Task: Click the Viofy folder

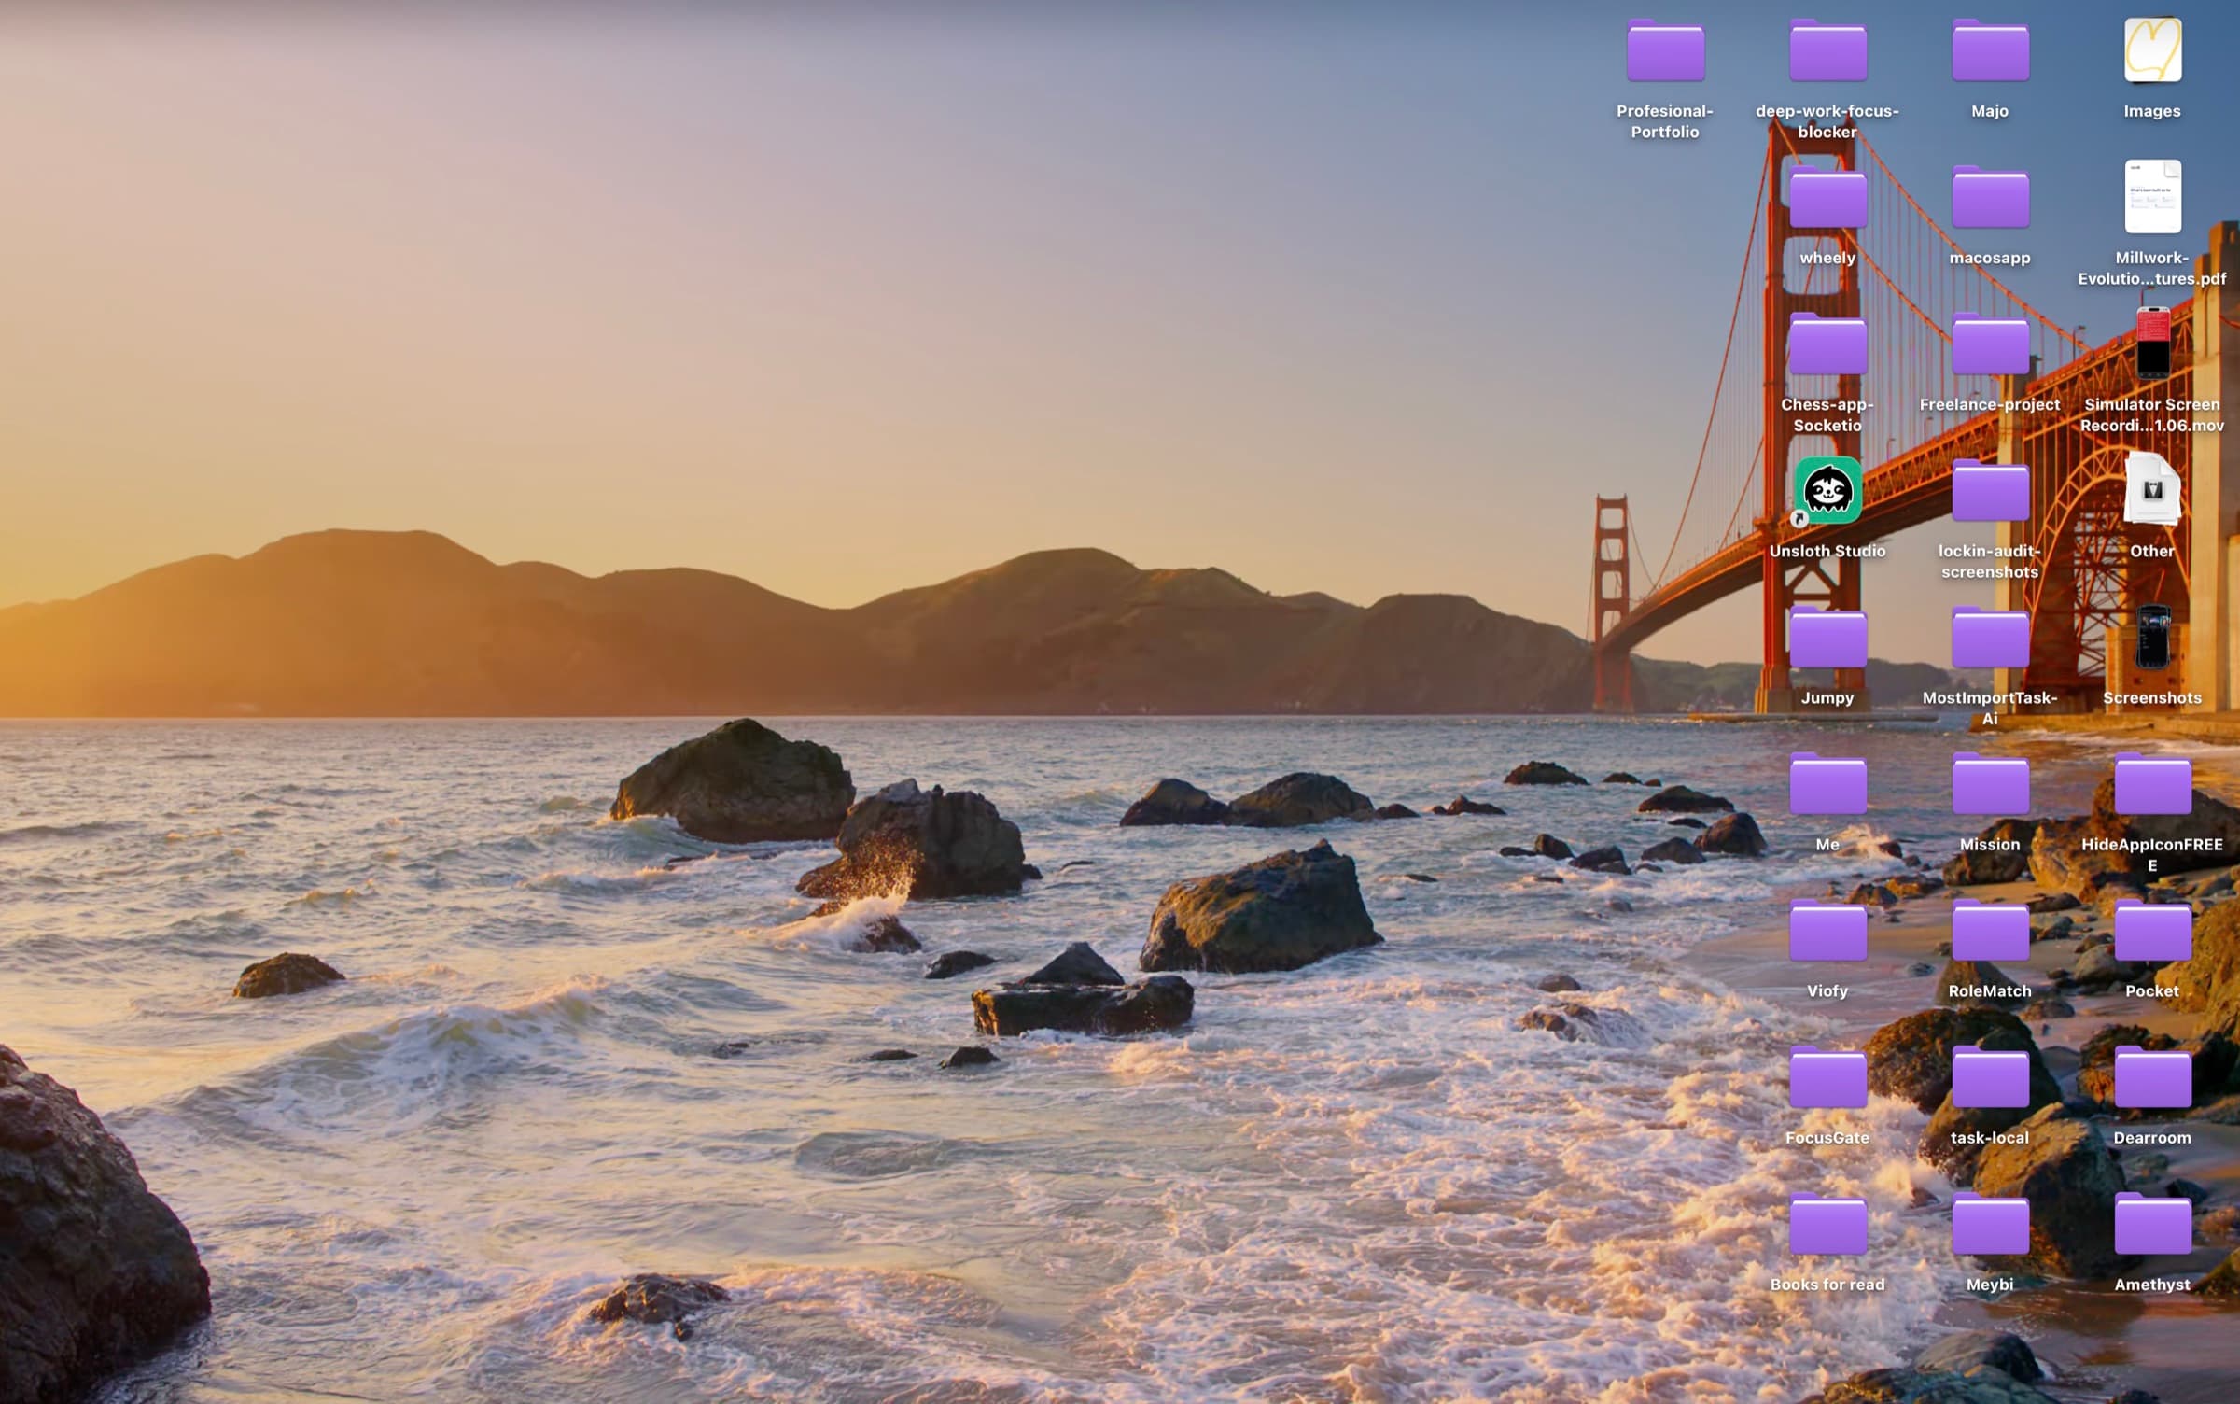Action: pos(1827,931)
